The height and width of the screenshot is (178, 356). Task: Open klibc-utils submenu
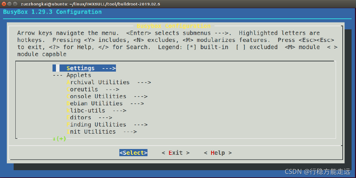pyautogui.click(x=97, y=110)
